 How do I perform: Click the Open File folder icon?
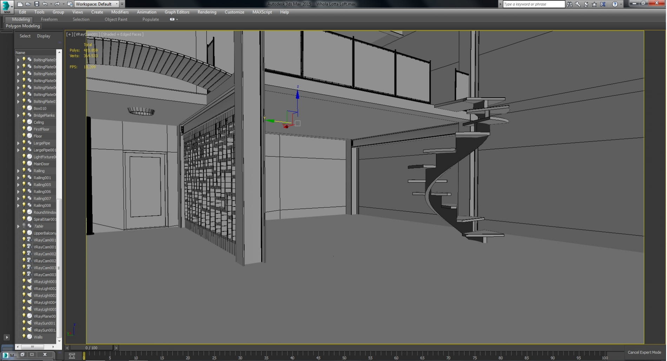pyautogui.click(x=28, y=4)
